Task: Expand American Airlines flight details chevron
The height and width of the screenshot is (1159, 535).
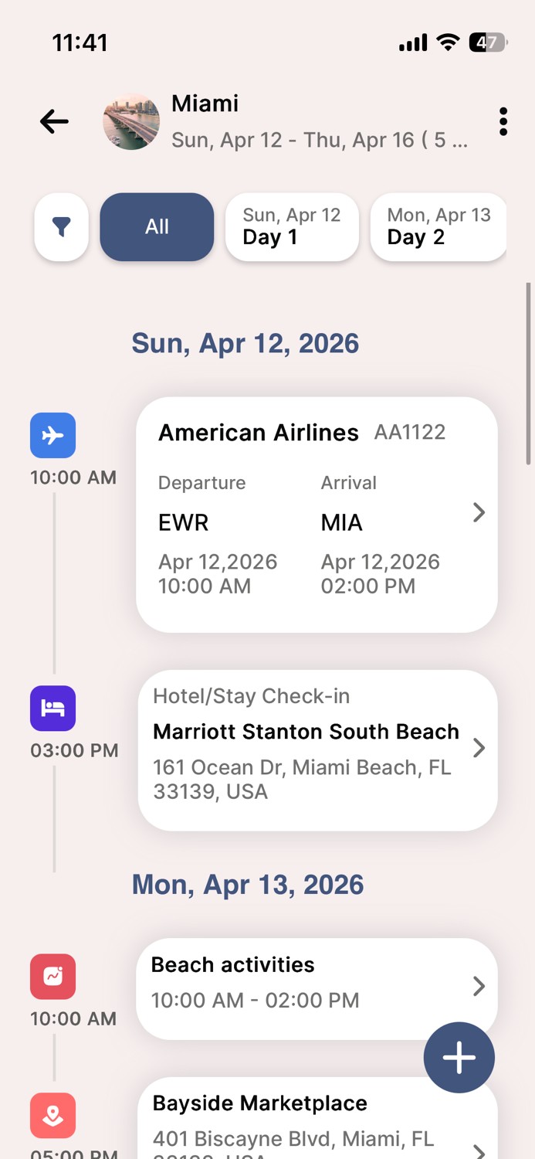Action: point(479,512)
